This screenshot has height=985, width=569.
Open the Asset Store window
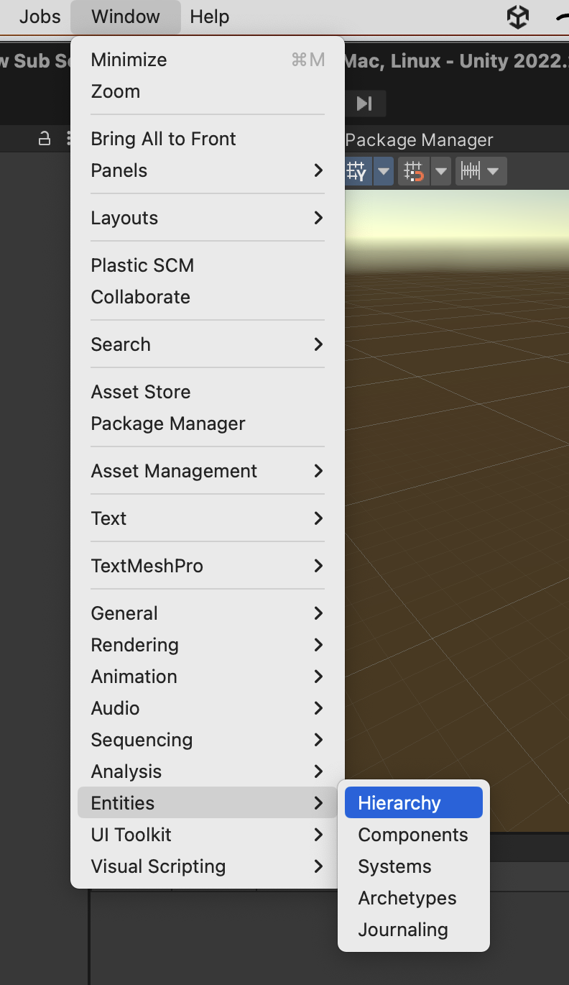(208, 392)
